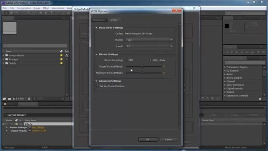Screen dimensions: 268x151
Task: Expand the Current Render section
Action: [x=5, y=115]
